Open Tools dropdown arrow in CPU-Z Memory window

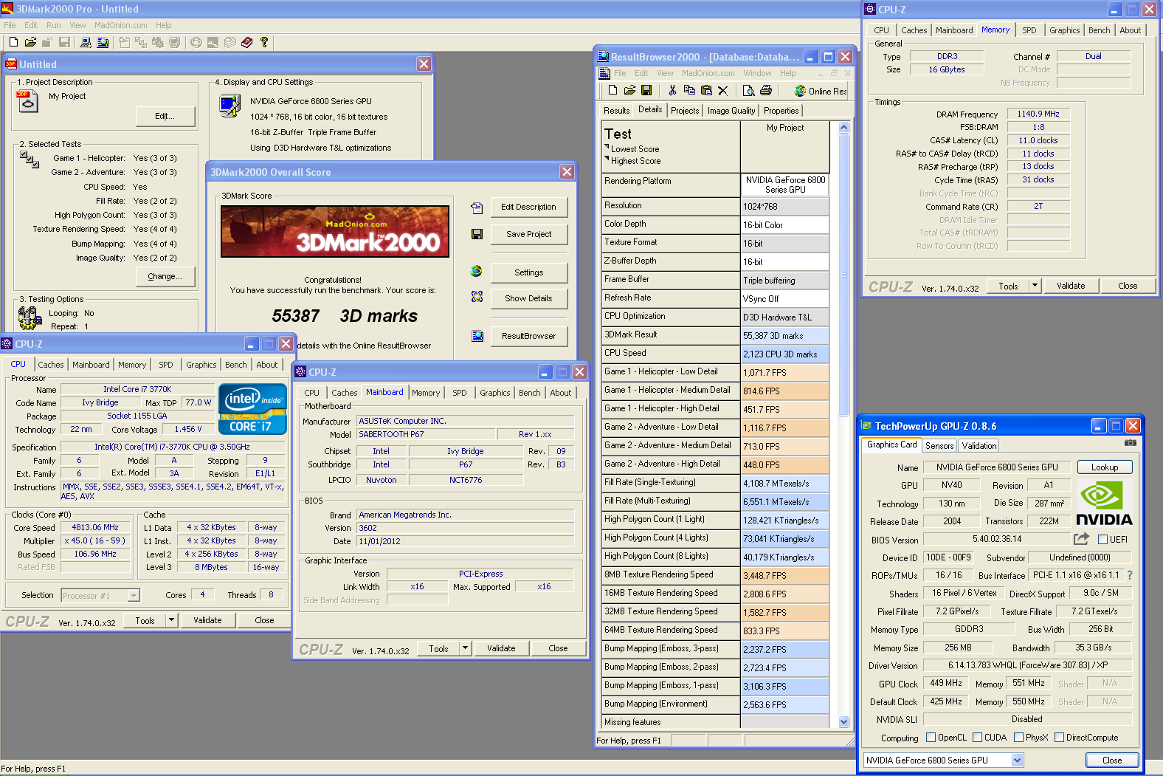pyautogui.click(x=1035, y=286)
